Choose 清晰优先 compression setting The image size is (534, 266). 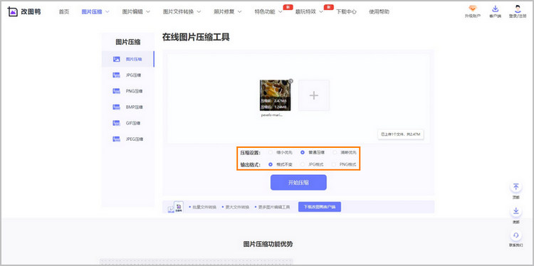click(x=335, y=153)
